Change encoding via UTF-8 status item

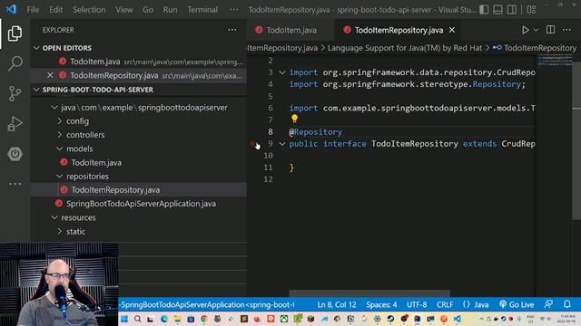[x=417, y=305]
